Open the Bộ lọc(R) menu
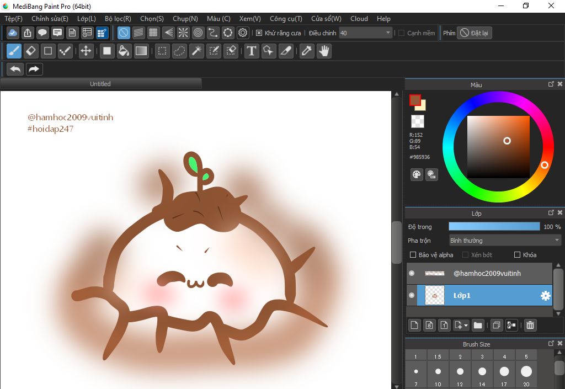 (x=118, y=19)
